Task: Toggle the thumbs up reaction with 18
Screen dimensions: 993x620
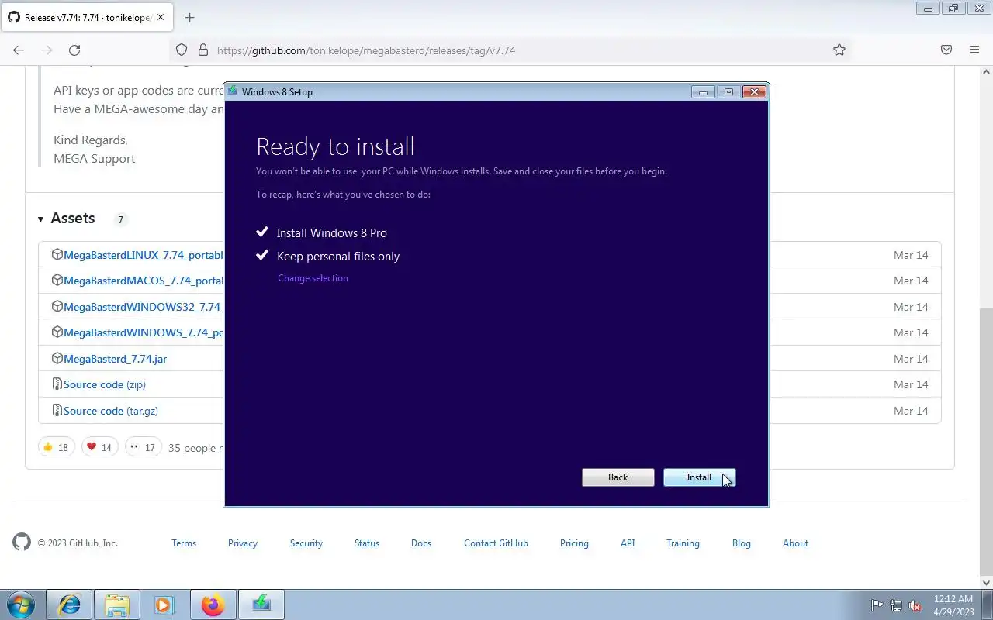Action: coord(57,447)
